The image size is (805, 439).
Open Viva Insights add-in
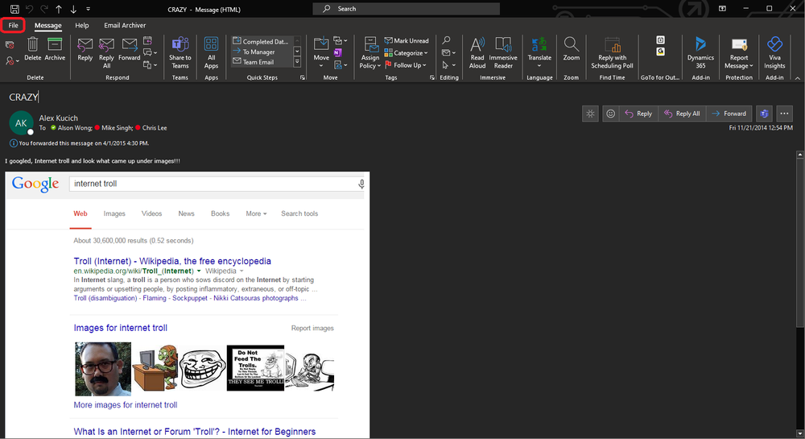(x=774, y=52)
